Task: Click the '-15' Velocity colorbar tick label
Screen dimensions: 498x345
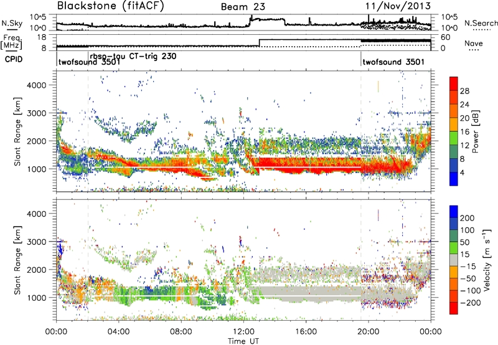Action: 468,266
